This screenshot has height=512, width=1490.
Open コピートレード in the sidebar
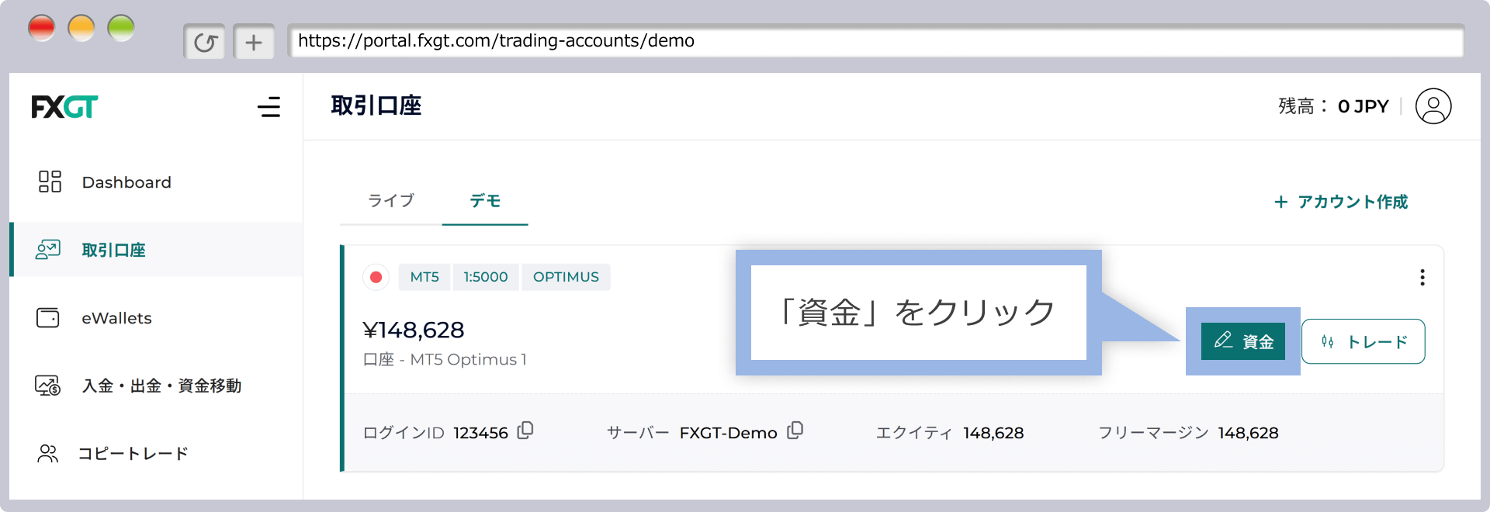coord(133,454)
